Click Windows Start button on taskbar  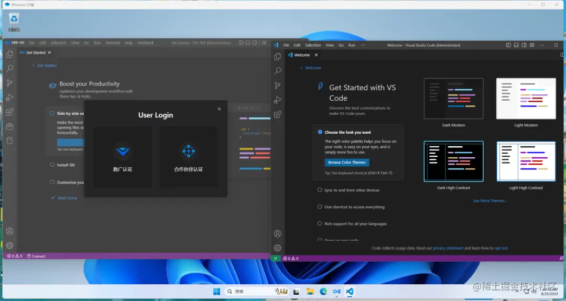(x=216, y=292)
